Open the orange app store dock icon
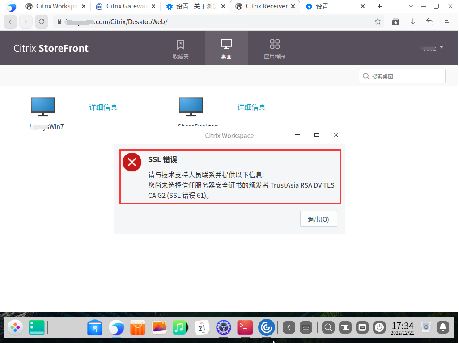 138,327
